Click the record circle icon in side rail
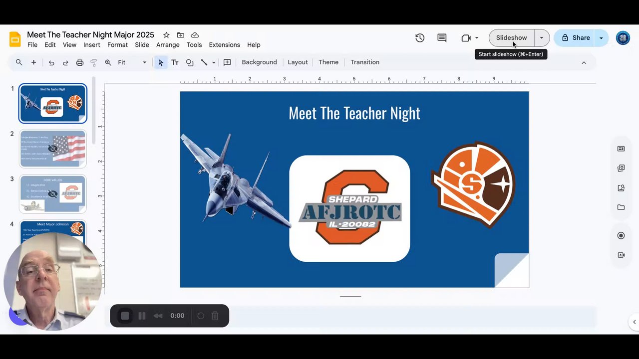The height and width of the screenshot is (359, 639). pos(621,235)
